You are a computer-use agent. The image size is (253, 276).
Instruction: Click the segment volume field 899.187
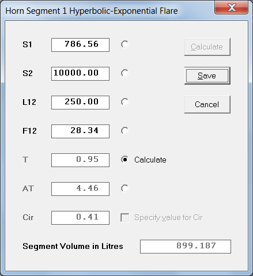(186, 247)
